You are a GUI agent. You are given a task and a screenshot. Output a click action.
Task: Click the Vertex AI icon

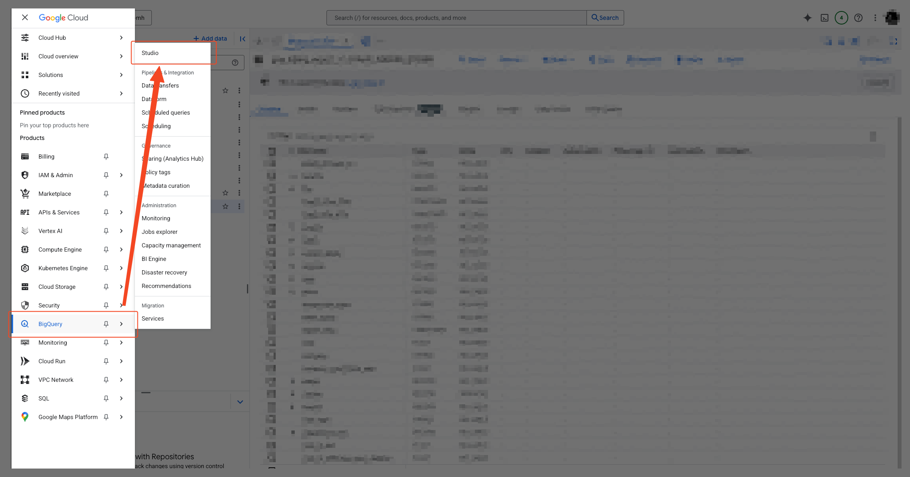[25, 231]
